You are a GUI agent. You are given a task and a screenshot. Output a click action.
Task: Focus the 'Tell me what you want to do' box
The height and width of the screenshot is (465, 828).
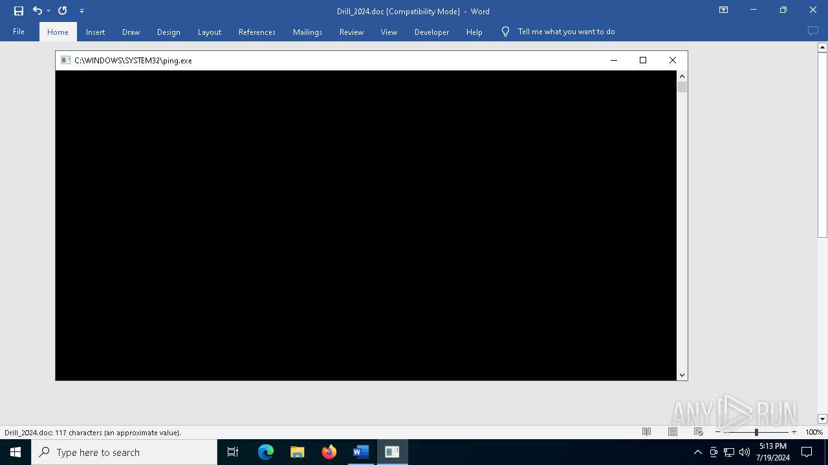pos(566,32)
